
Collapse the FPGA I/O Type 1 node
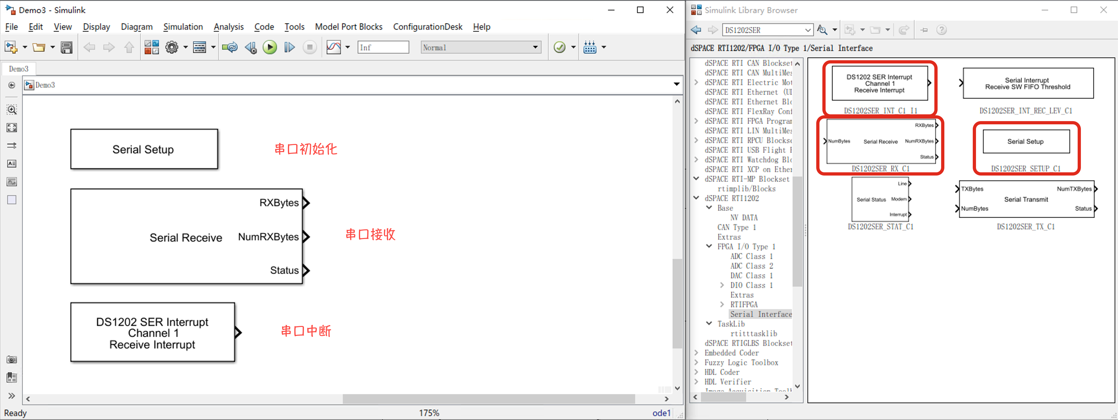pos(709,246)
